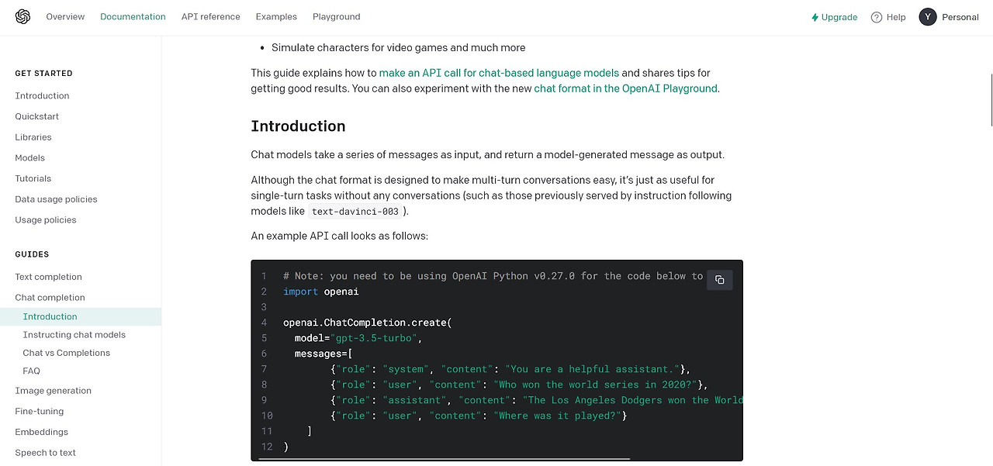Click the 'import openai' code line
Image resolution: width=993 pixels, height=466 pixels.
point(320,292)
